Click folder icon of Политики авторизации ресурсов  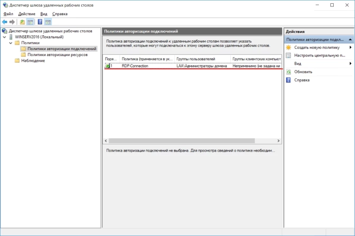(x=23, y=55)
